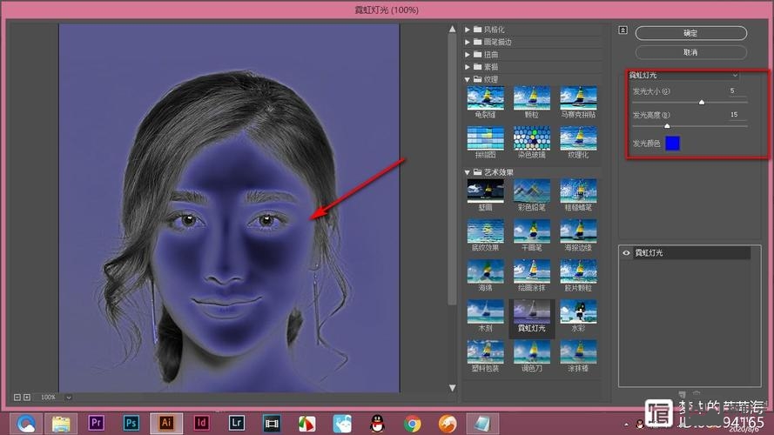Expand the 风格化 filter folder
Screen dimensions: 774x435
468,30
